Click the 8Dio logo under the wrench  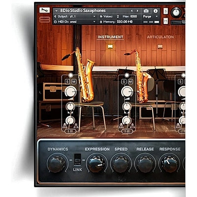45,20
